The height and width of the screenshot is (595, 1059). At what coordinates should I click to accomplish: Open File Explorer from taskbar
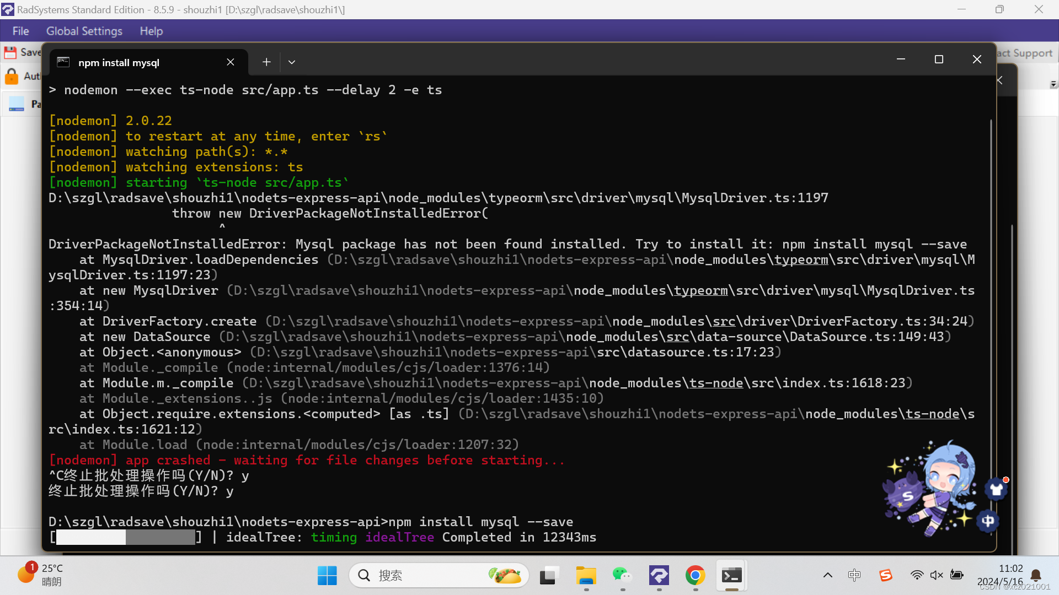click(x=586, y=576)
